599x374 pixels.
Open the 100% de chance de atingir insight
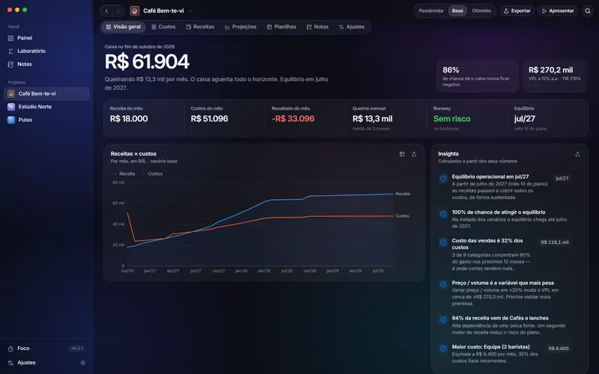pos(504,218)
